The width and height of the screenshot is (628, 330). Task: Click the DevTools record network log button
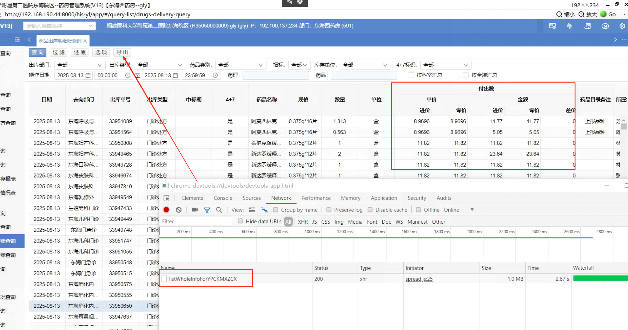(x=166, y=210)
